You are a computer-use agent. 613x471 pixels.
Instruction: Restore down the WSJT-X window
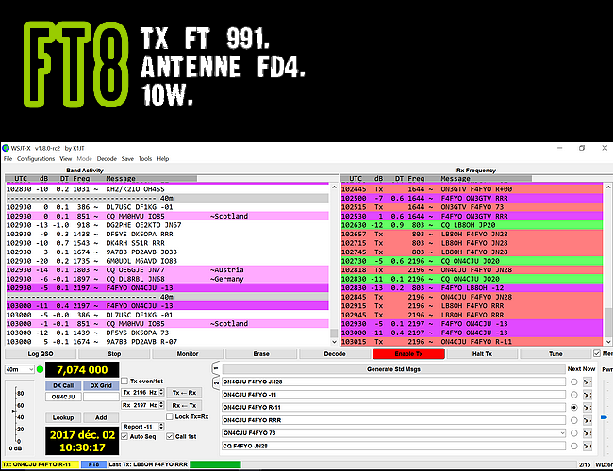(x=582, y=148)
